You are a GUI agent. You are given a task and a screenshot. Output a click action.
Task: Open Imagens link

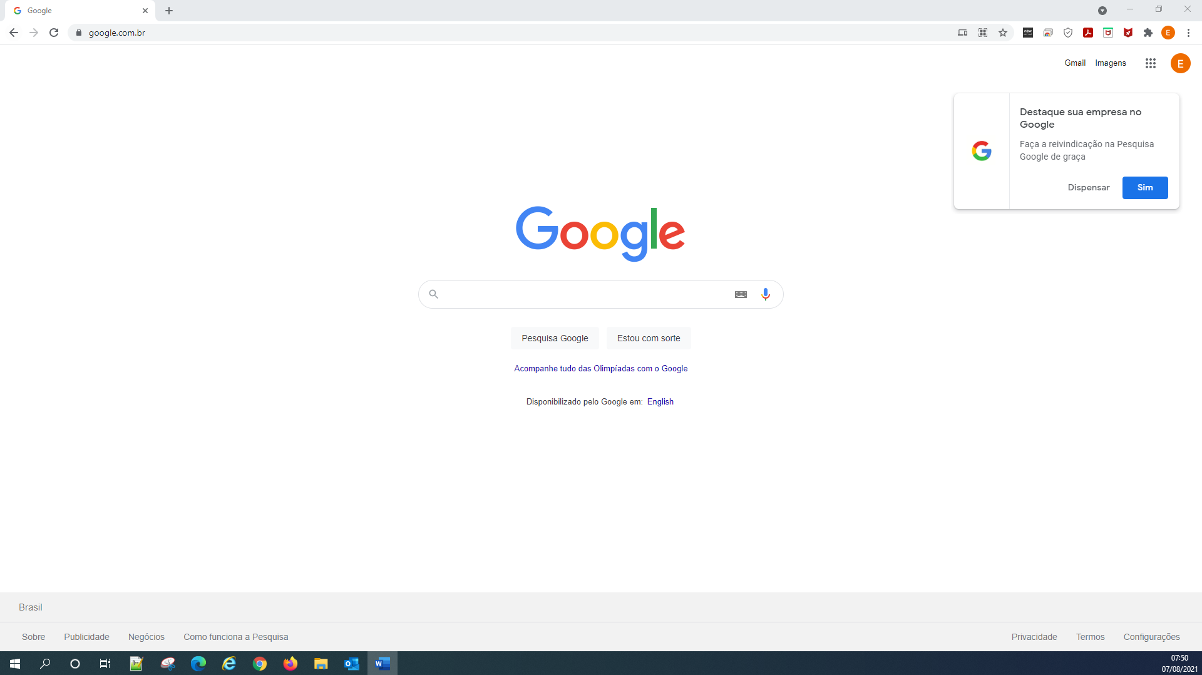1111,63
